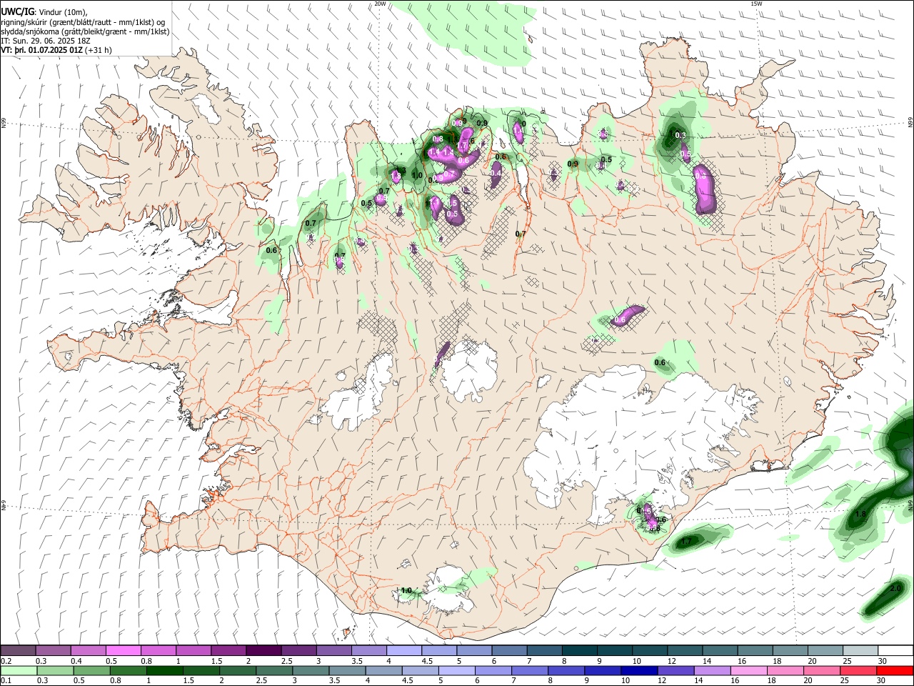Click the initial time 'IT: Sun. 29. 06. 2025 18Z'
Screen dimensions: 914x686
coord(44,41)
